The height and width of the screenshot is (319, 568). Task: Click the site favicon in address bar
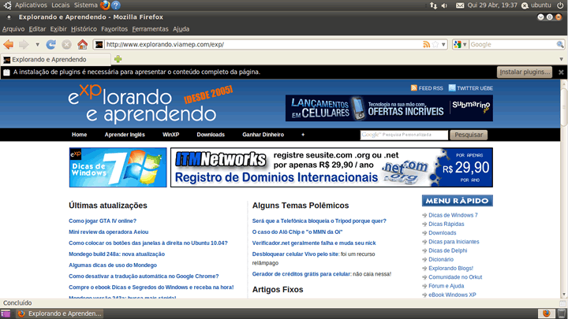pos(99,44)
